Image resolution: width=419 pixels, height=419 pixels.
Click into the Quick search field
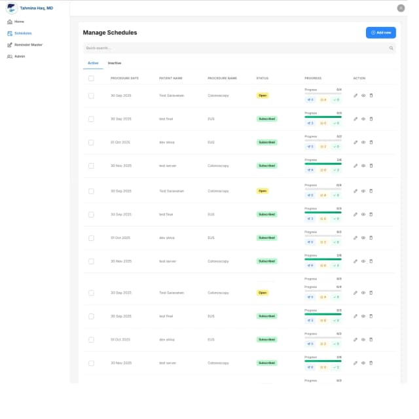point(236,48)
